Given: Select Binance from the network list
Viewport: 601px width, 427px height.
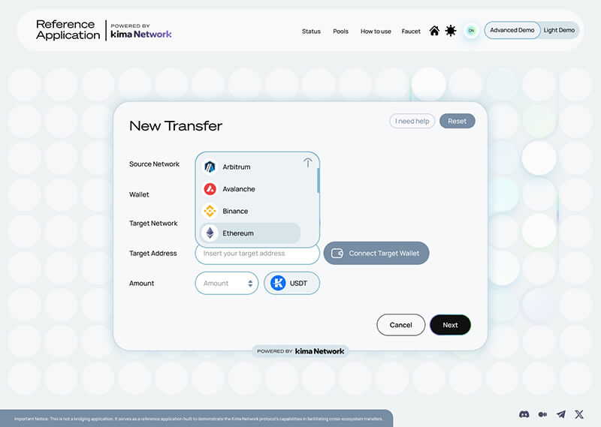Looking at the screenshot, I should click(250, 211).
